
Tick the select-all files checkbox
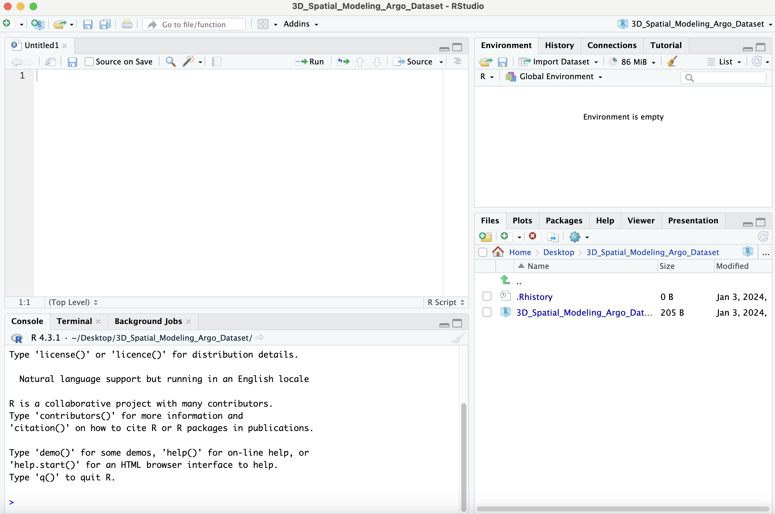point(483,252)
